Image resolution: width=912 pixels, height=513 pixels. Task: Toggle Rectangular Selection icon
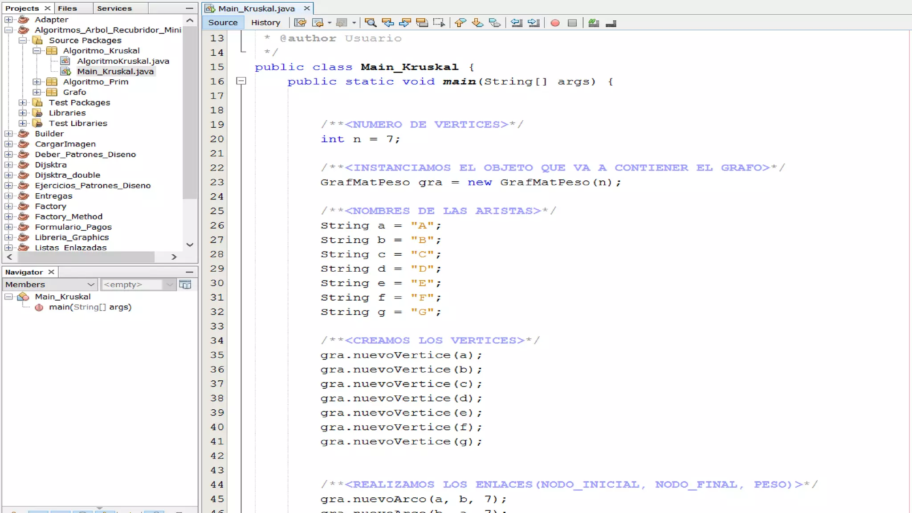tap(439, 23)
